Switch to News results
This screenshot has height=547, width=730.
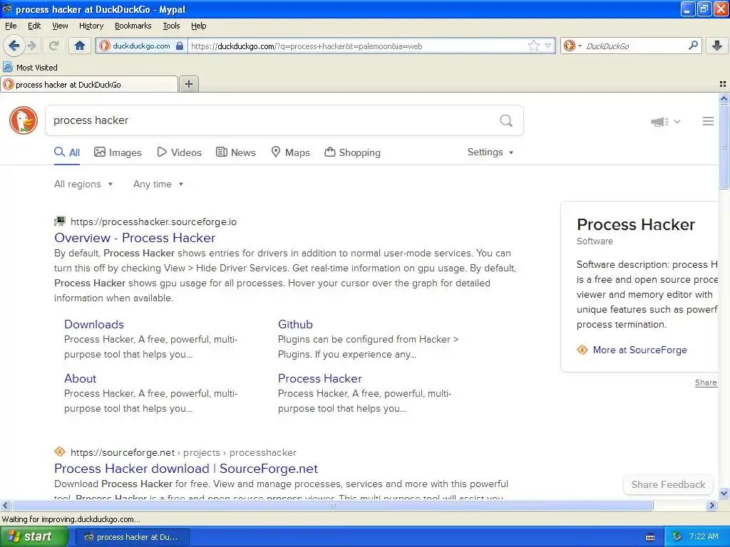pyautogui.click(x=236, y=152)
